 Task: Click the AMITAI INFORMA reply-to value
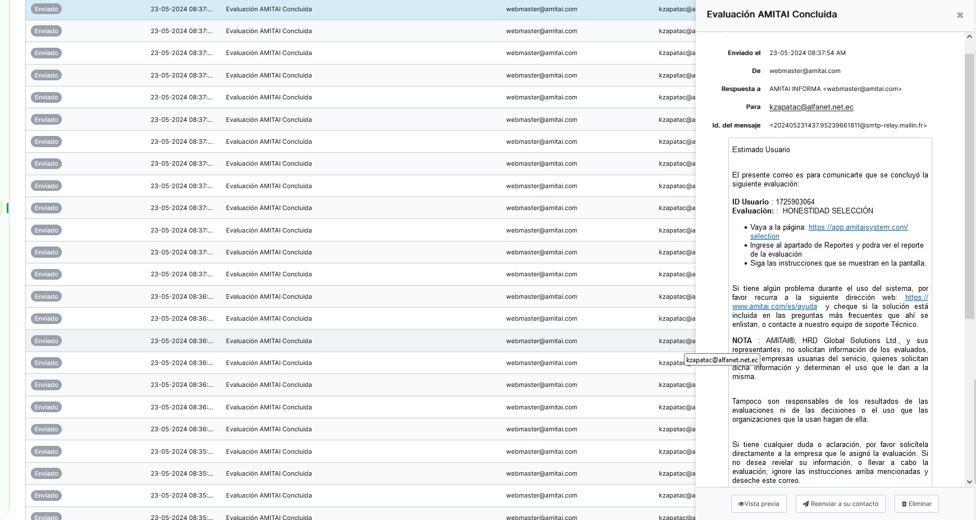click(835, 89)
